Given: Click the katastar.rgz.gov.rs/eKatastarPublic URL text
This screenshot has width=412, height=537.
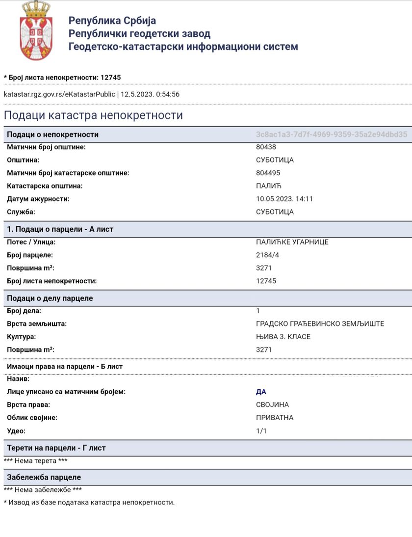Looking at the screenshot, I should tap(59, 94).
